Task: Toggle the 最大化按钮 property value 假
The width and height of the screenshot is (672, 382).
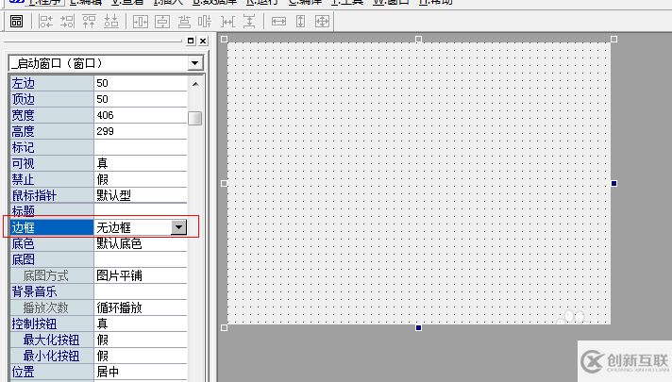Action: click(x=140, y=340)
